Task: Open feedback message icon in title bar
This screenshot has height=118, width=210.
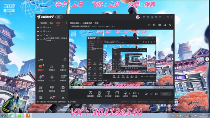Action: coord(148,17)
